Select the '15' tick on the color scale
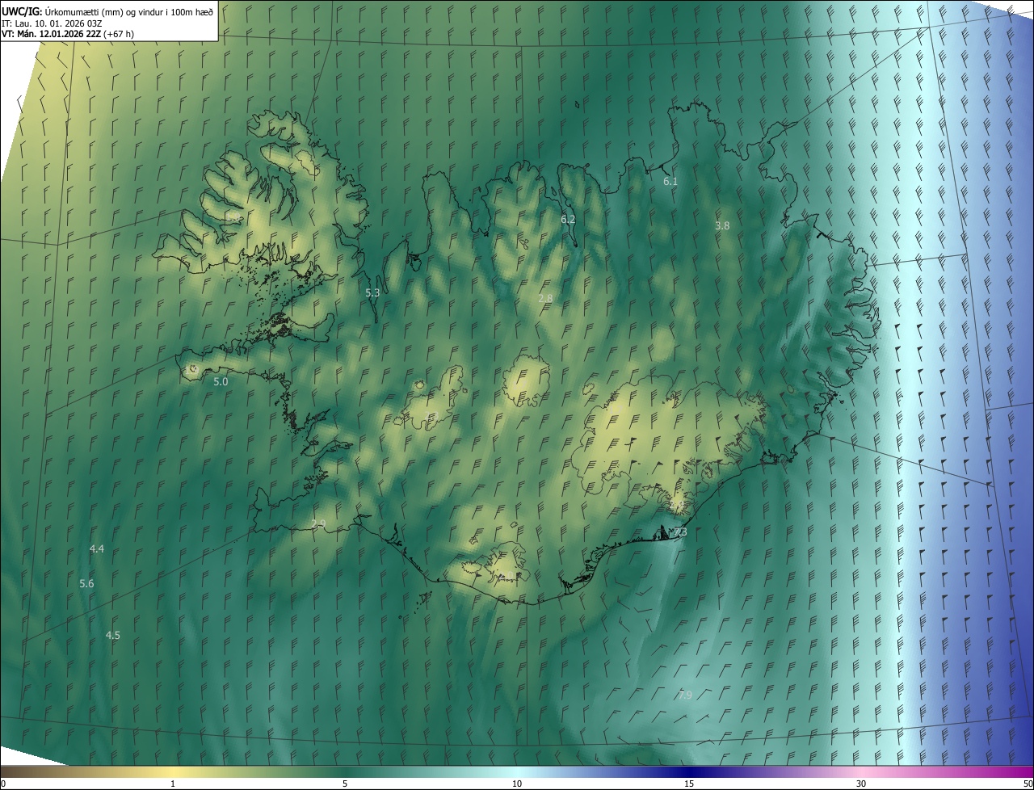Screen dimensions: 1034x790 (689, 784)
